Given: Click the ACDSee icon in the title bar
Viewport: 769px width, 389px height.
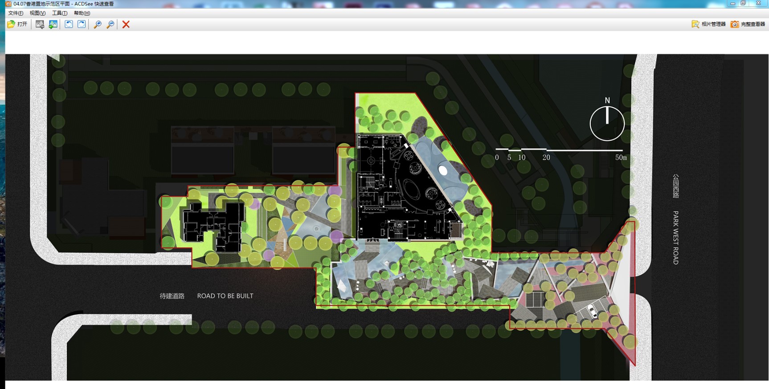Looking at the screenshot, I should 8,4.
